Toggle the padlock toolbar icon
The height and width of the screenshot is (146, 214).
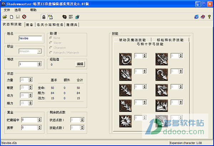pos(44,17)
